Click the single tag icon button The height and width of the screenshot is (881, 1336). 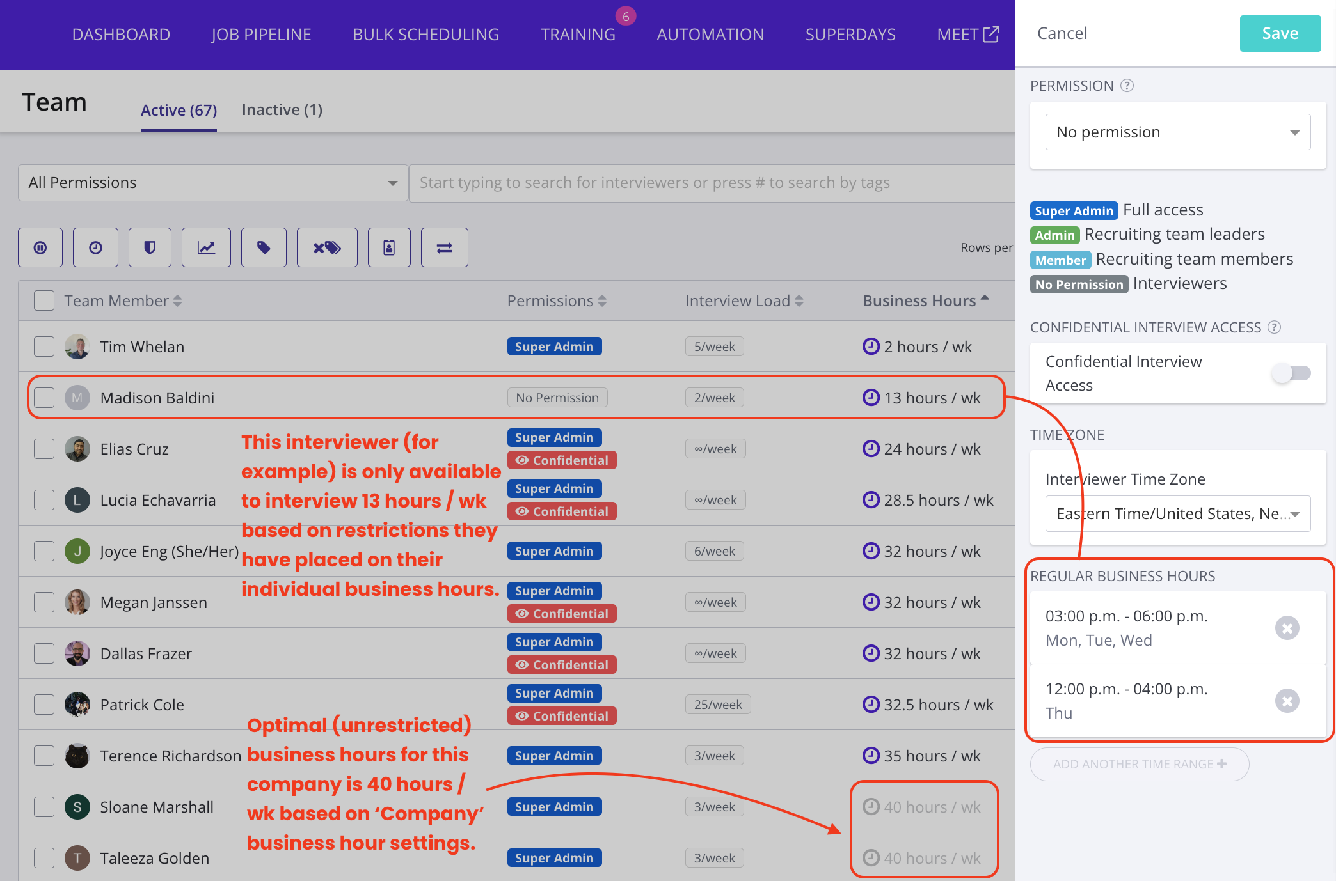264,247
